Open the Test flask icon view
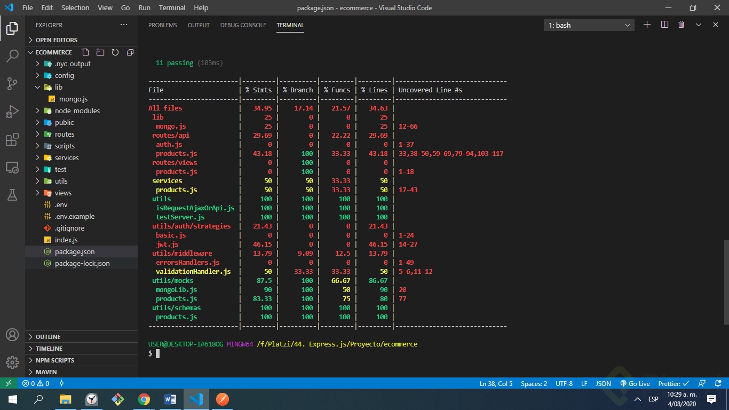Screen dimensions: 729x410 (12, 195)
